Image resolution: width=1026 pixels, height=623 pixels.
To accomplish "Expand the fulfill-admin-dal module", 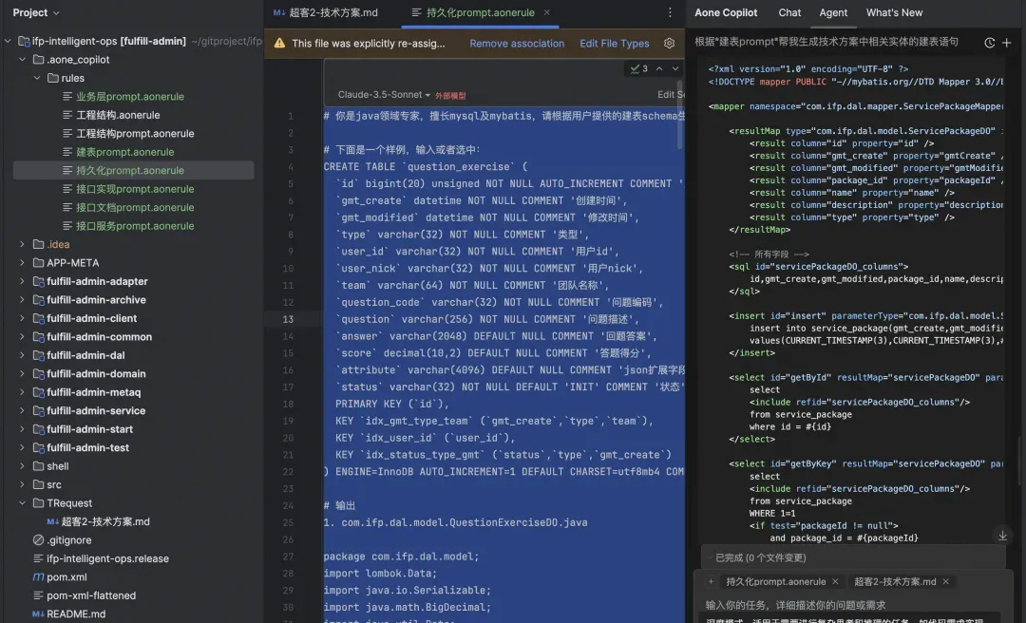I will [23, 355].
